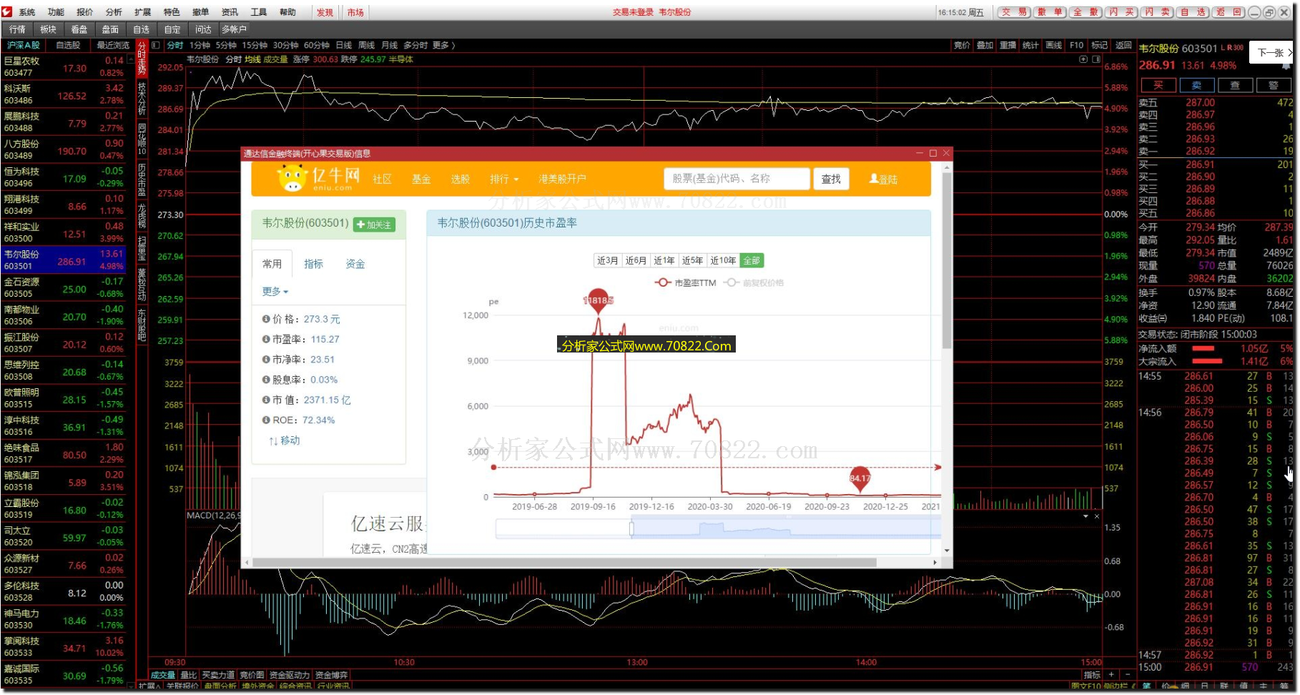Click the info icon beside 市盈率 115.27
The height and width of the screenshot is (695, 1300).
point(266,340)
